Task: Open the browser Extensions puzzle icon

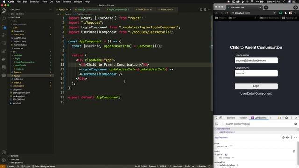Action: (285, 13)
